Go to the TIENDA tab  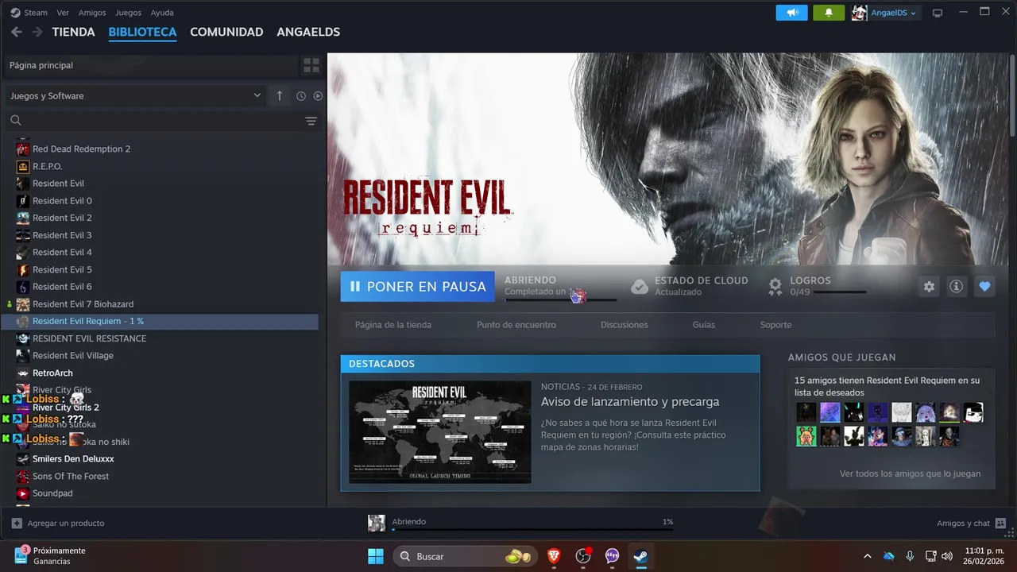click(73, 32)
